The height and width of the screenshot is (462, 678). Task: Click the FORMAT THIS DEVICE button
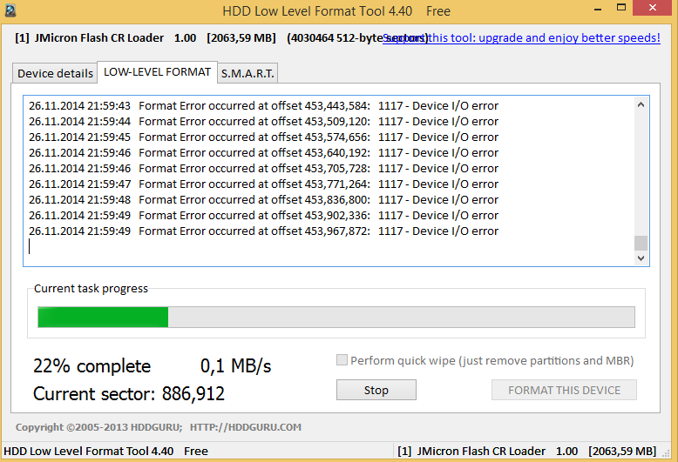(564, 390)
